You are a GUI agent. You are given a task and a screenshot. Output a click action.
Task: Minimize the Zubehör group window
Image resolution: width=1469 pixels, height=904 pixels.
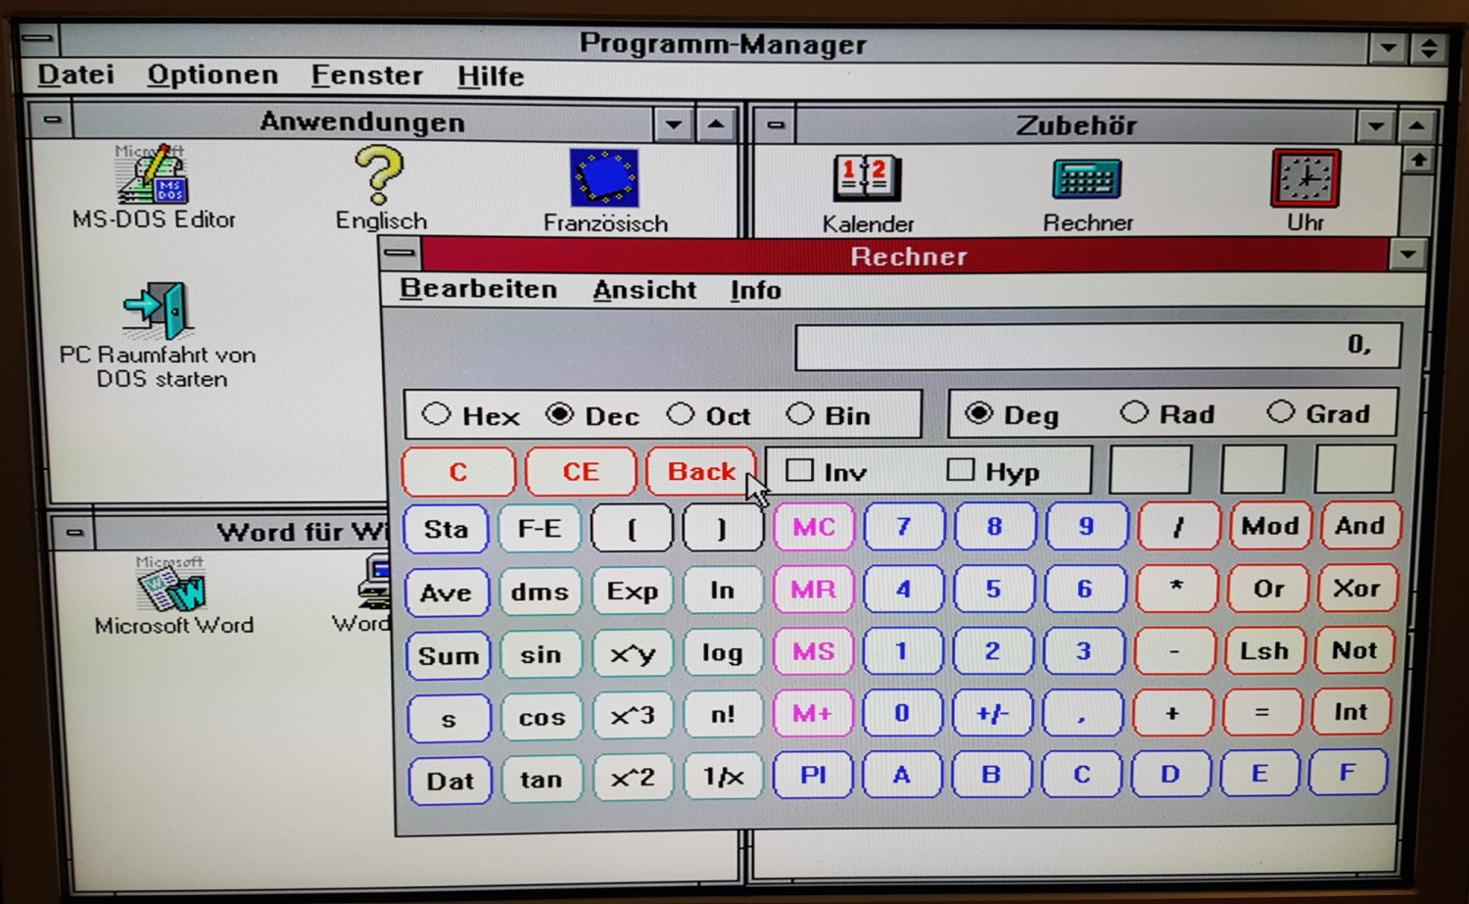point(1376,126)
